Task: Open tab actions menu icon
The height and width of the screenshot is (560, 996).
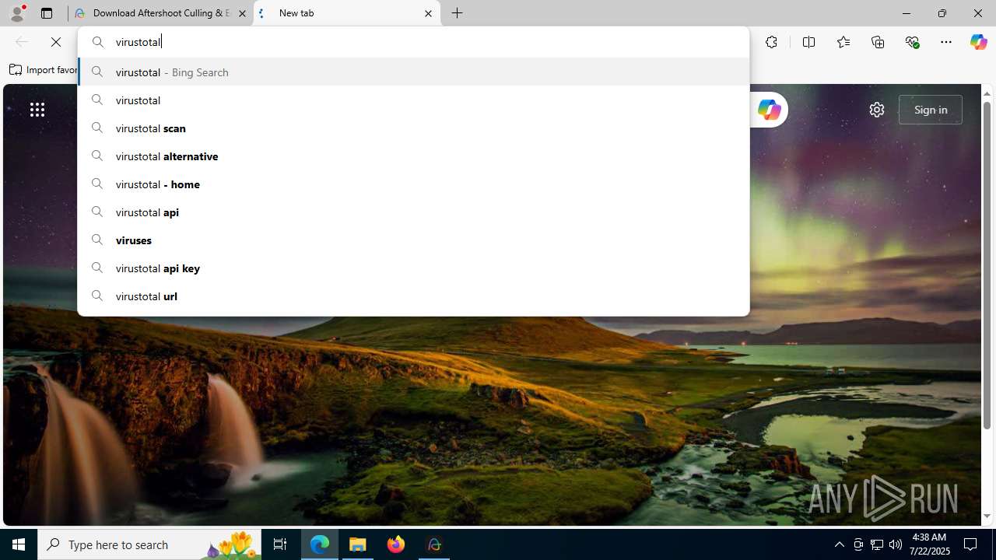Action: point(47,13)
